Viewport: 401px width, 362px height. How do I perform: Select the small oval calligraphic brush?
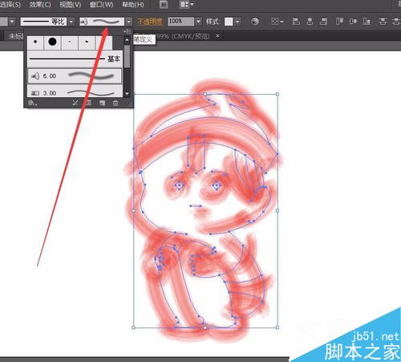(x=87, y=42)
